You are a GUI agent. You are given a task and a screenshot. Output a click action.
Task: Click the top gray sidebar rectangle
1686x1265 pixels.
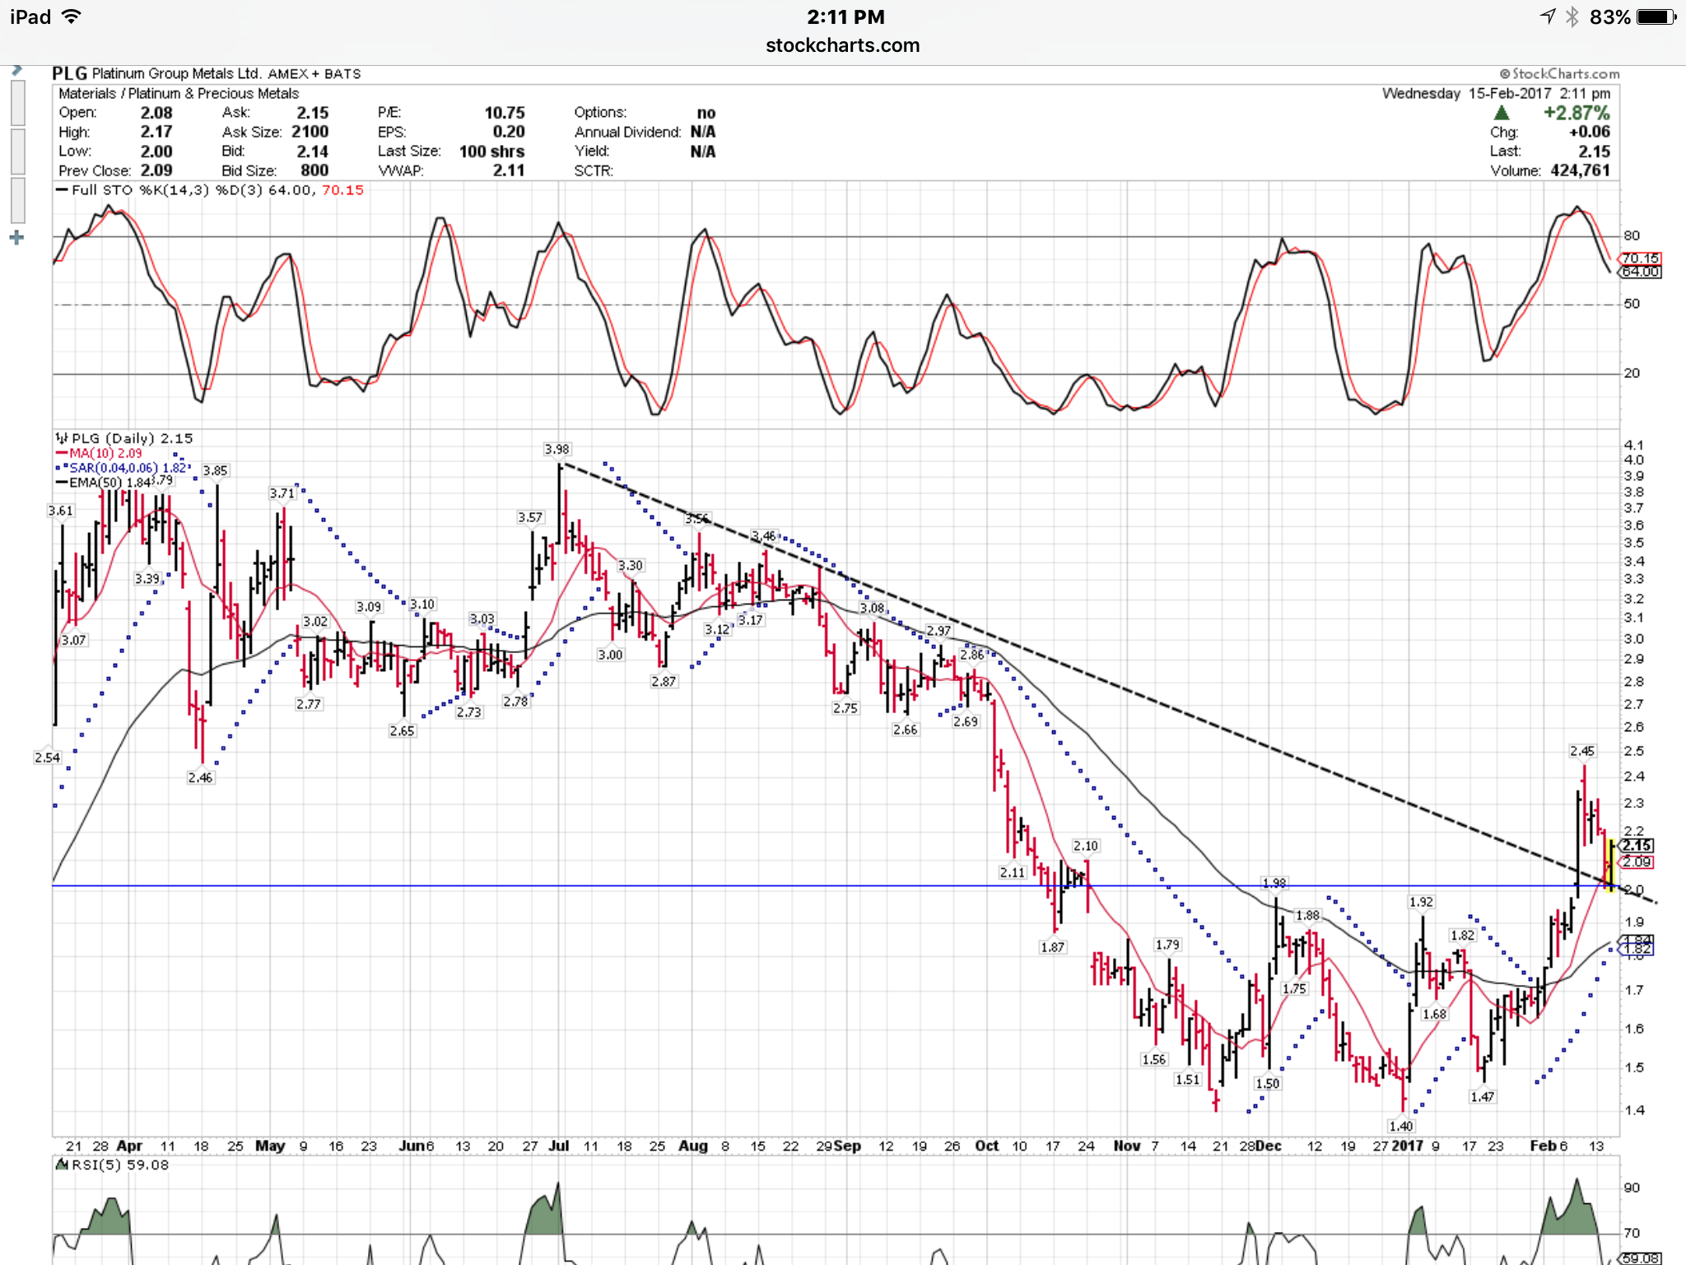click(17, 104)
